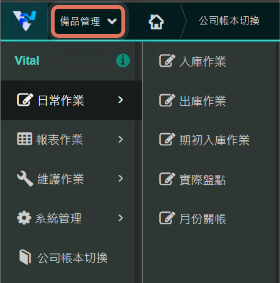Click the 系統管理 gear icon

point(24,218)
